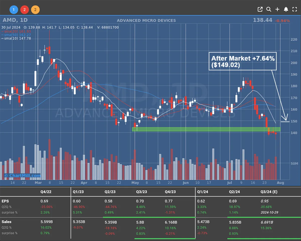
Task: Click the -0.94% change value
Action: pos(282,21)
